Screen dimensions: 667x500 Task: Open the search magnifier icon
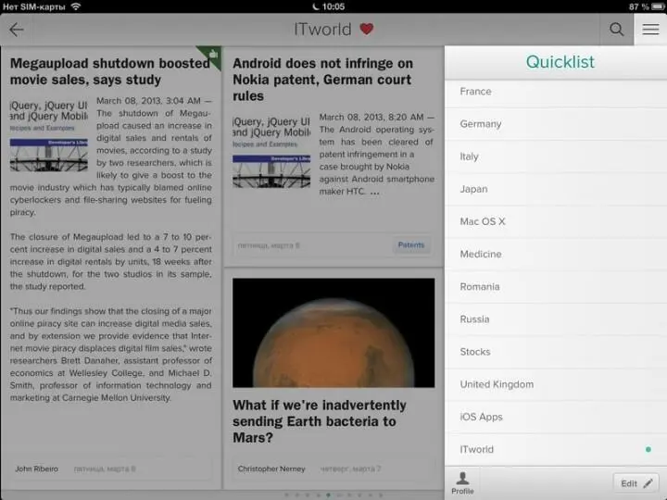[x=616, y=30]
